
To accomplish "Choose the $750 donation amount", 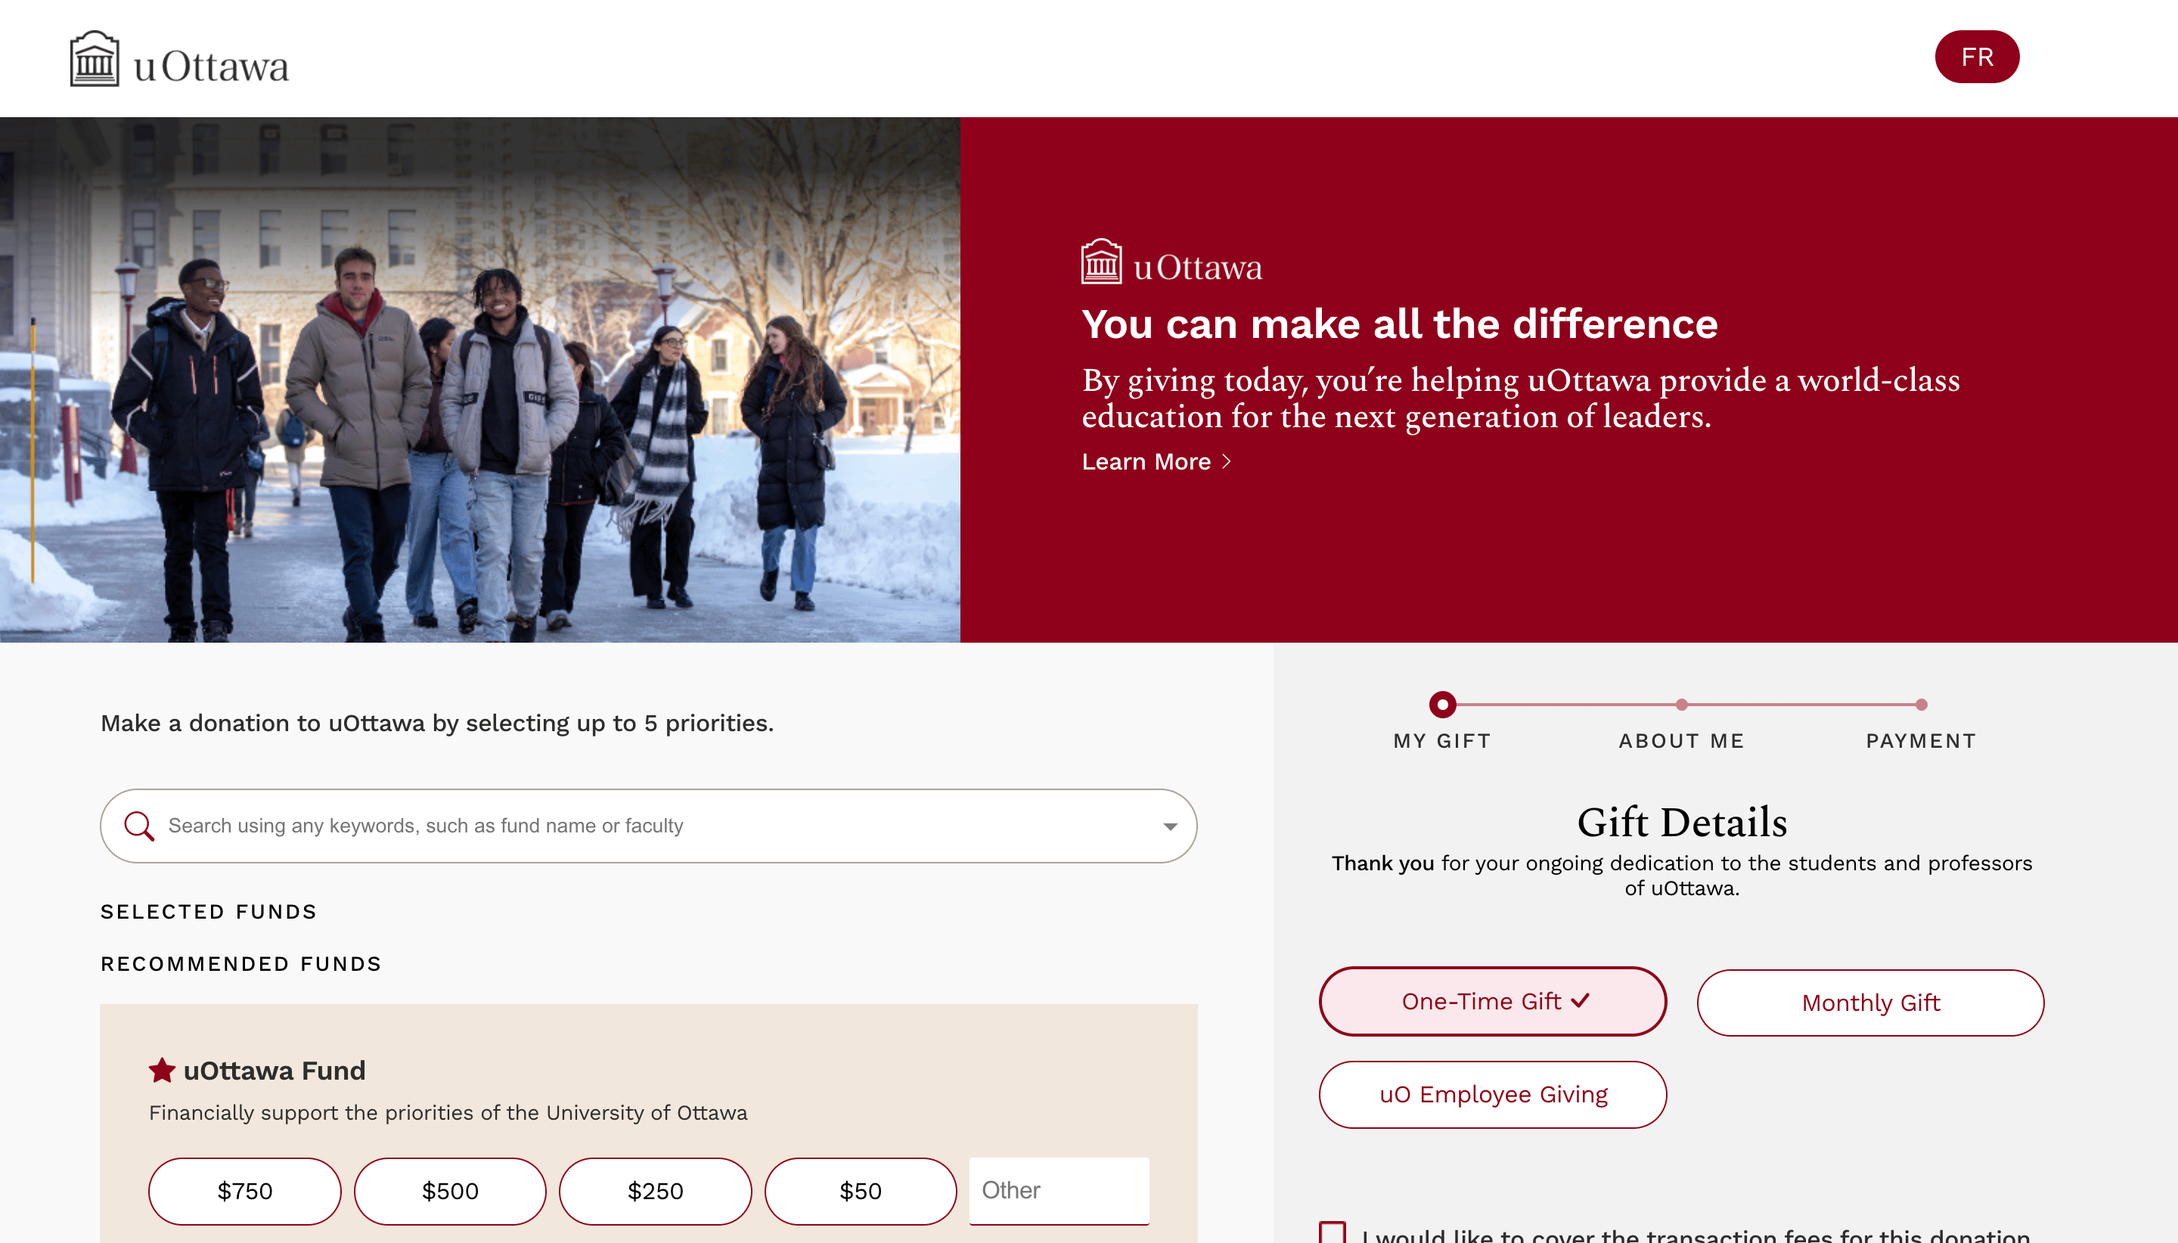I will coord(244,1190).
